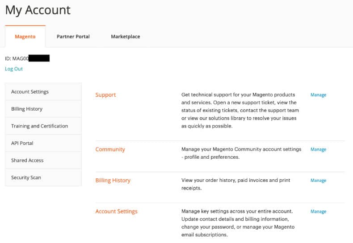This screenshot has height=243, width=353.
Task: Switch to the Magento tab
Action: click(25, 37)
